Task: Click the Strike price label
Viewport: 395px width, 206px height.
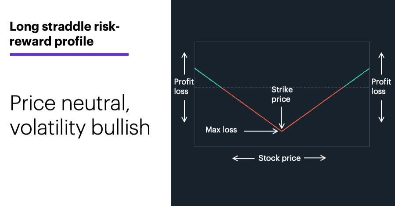Action: coord(282,94)
